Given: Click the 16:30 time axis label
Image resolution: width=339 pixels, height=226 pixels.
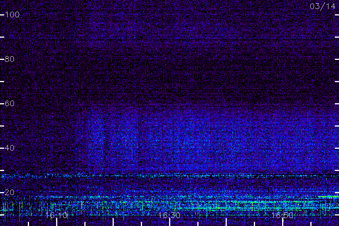Looking at the screenshot, I should (169, 215).
